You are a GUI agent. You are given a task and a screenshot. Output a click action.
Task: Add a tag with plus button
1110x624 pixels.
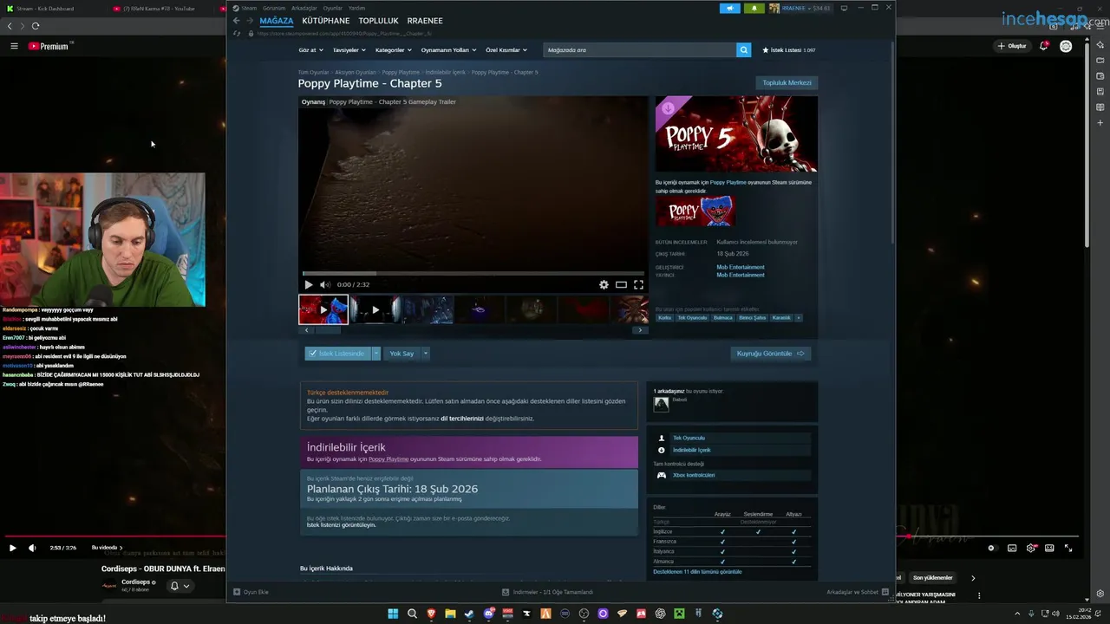click(x=799, y=318)
